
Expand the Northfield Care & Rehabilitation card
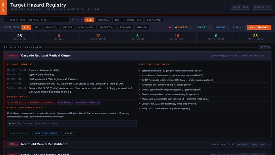pos(268,144)
